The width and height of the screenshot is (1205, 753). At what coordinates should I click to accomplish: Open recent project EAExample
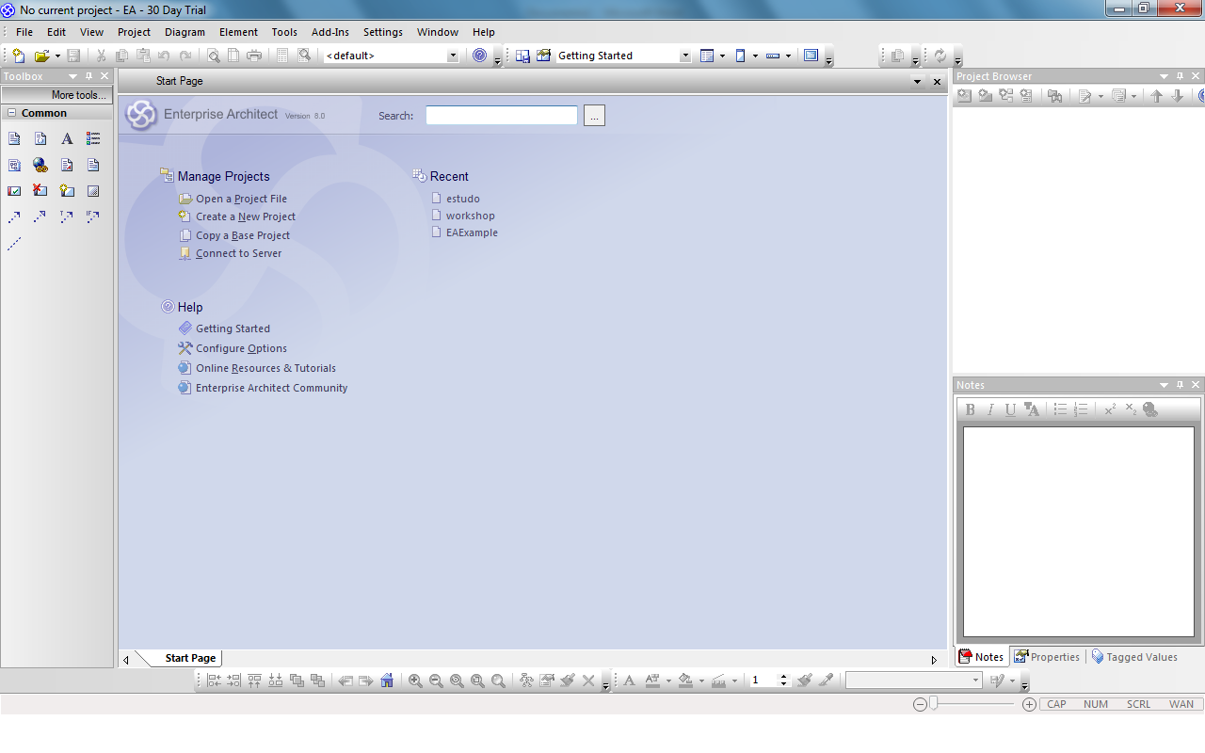point(472,232)
